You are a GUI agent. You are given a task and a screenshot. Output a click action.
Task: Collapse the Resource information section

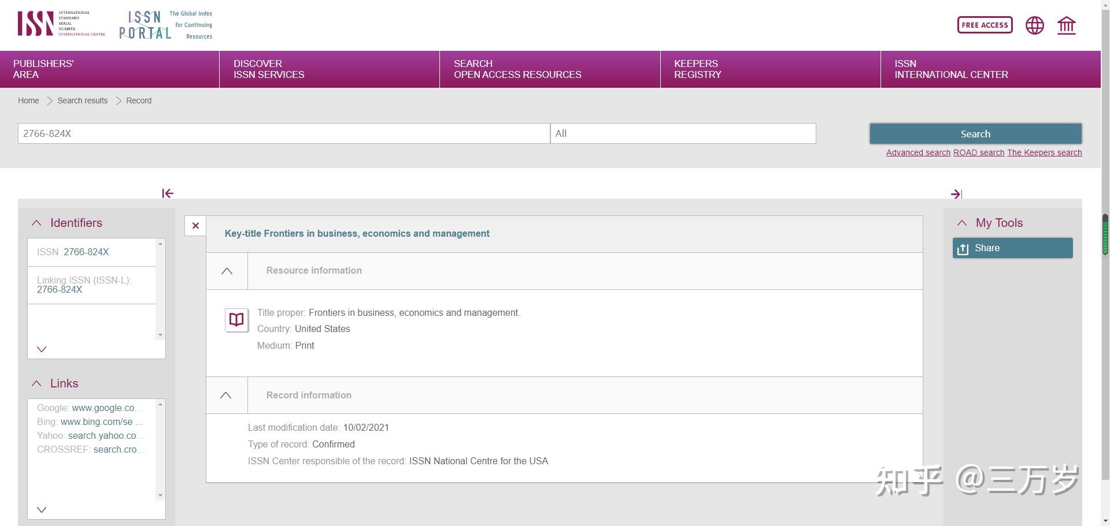pos(227,271)
